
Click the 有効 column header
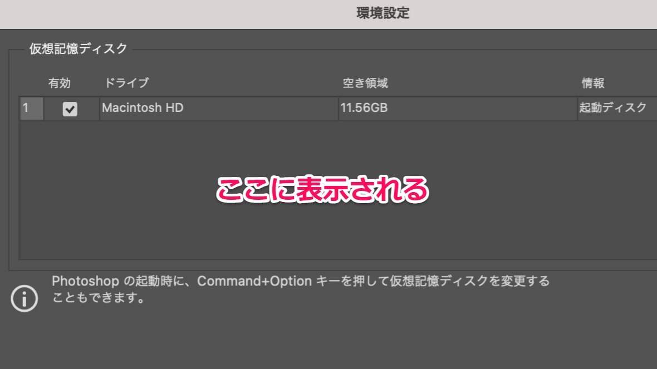click(x=60, y=83)
